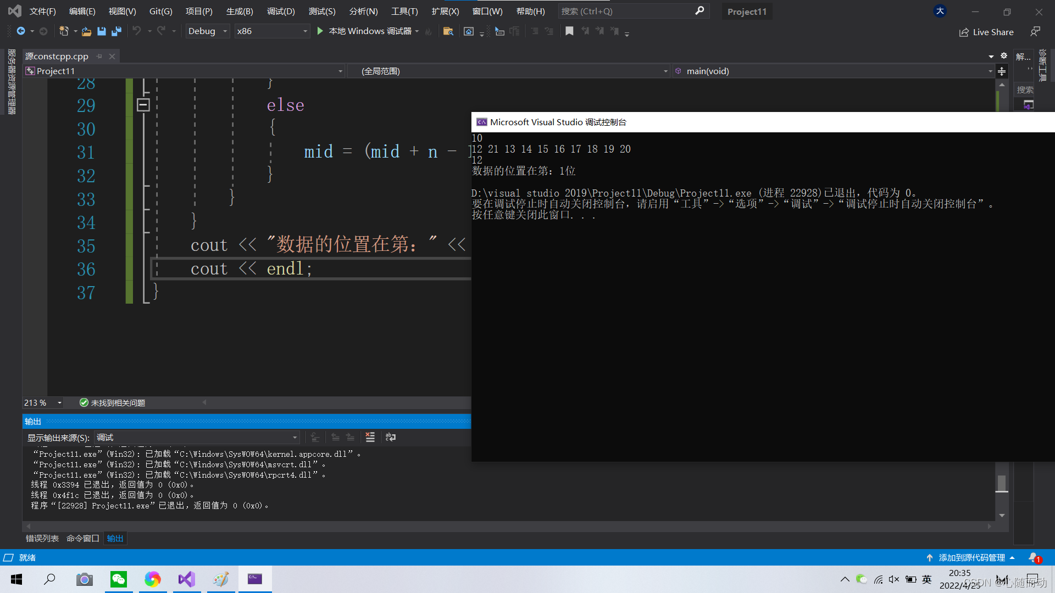Open the 编辑(E) menu

[x=82, y=11]
